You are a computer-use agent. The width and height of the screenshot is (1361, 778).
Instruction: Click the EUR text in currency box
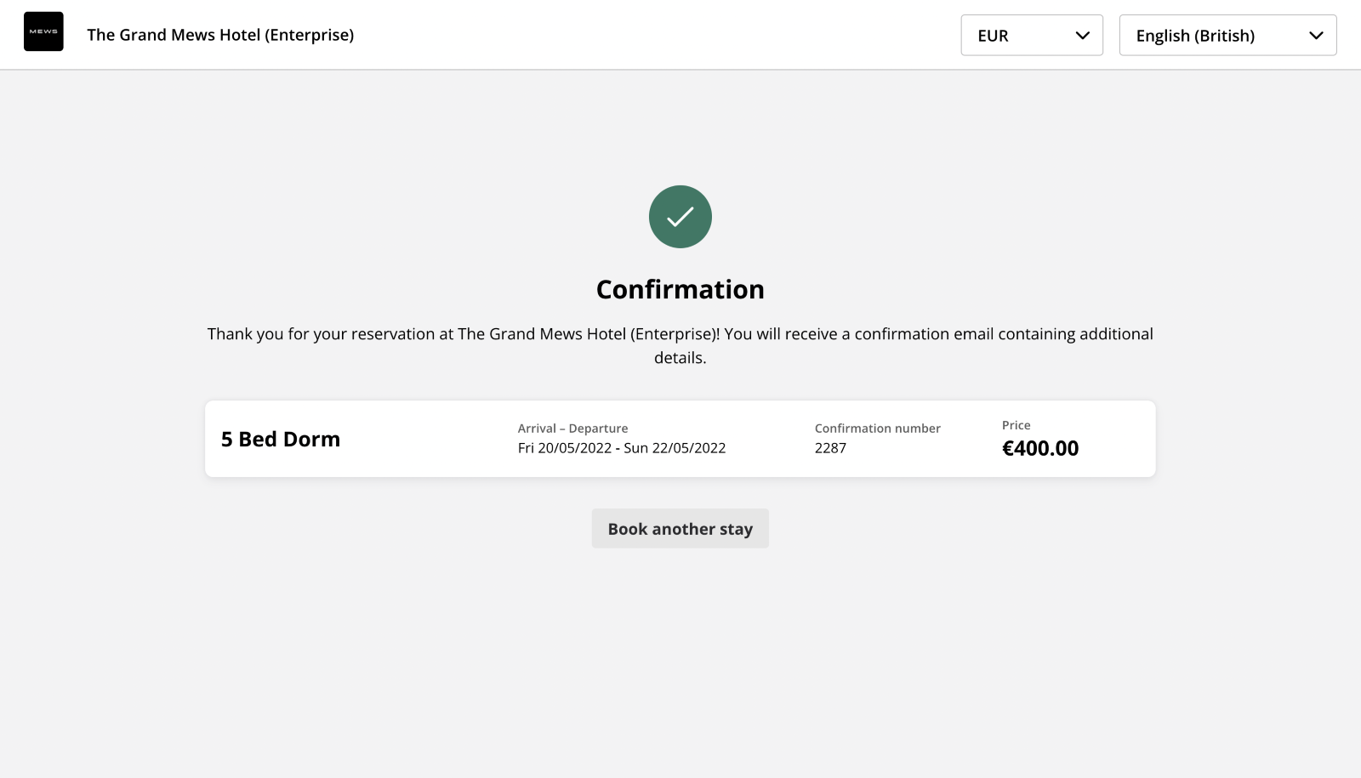pos(993,36)
